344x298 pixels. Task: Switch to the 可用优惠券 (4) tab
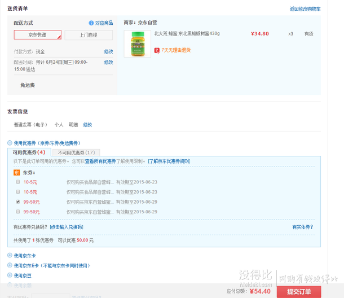(29, 152)
